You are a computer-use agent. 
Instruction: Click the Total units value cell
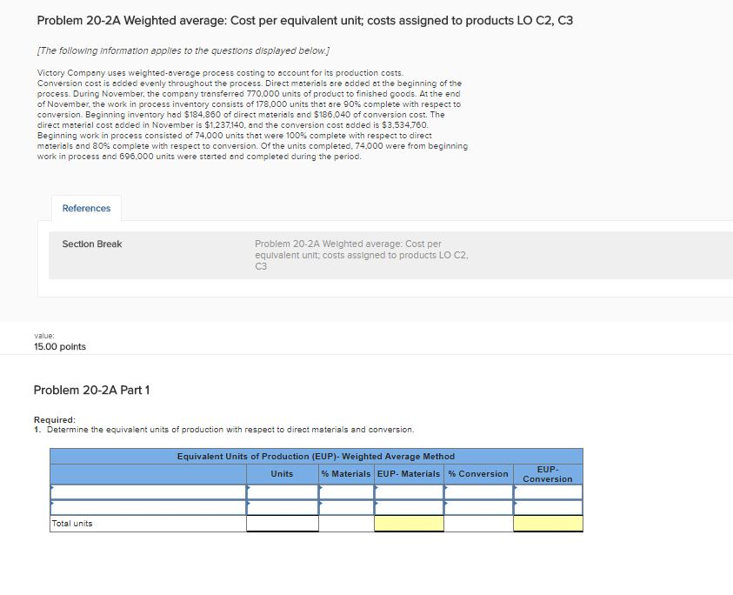[283, 524]
